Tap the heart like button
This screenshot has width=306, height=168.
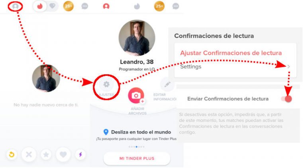(x=63, y=154)
